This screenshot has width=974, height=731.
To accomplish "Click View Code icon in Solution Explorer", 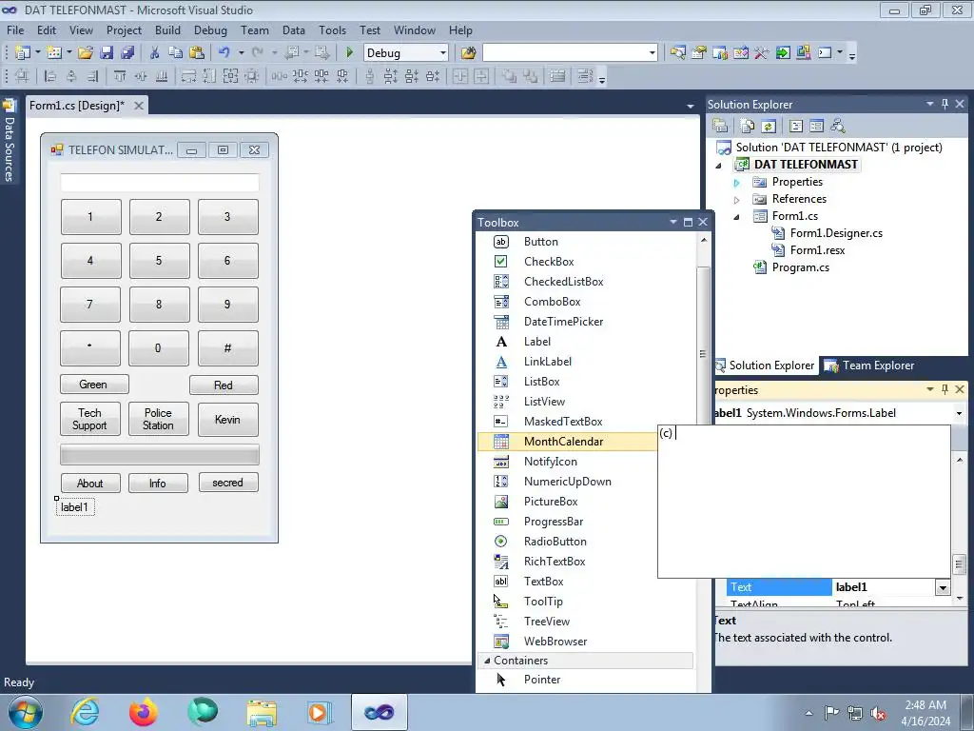I will coord(796,126).
